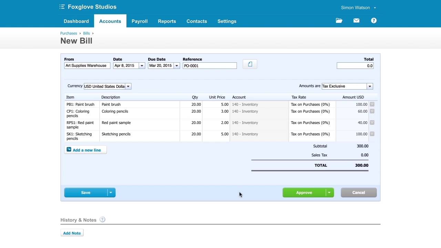Click the Reference input field
Screen dimensions: 441x248
point(209,66)
